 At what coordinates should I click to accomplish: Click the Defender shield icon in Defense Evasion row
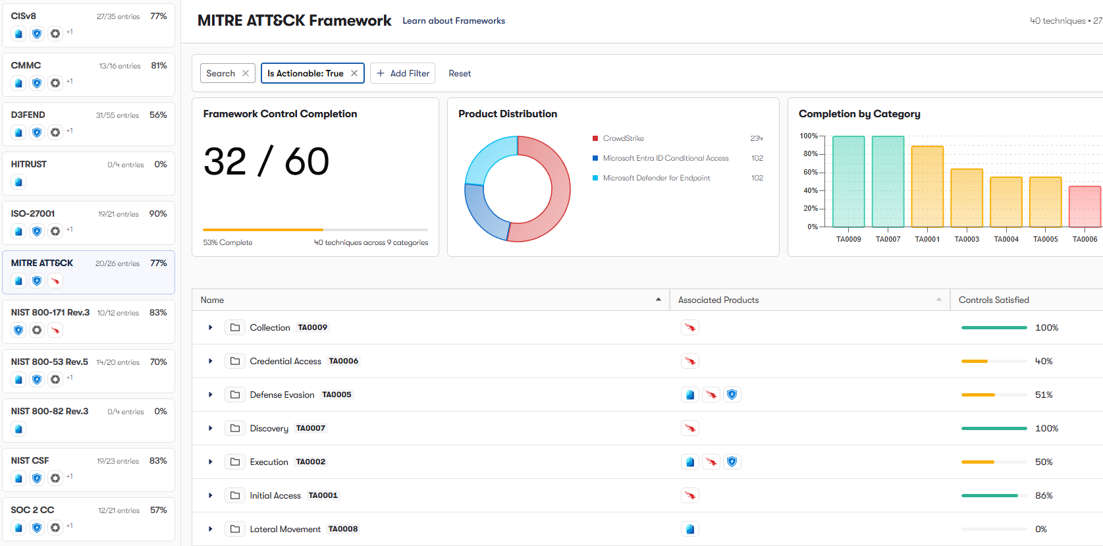click(x=732, y=395)
